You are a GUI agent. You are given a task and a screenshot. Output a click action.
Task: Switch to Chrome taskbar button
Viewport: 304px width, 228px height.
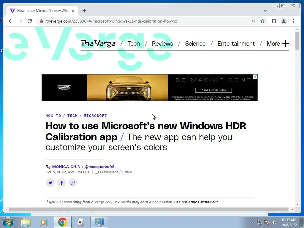coord(62,222)
